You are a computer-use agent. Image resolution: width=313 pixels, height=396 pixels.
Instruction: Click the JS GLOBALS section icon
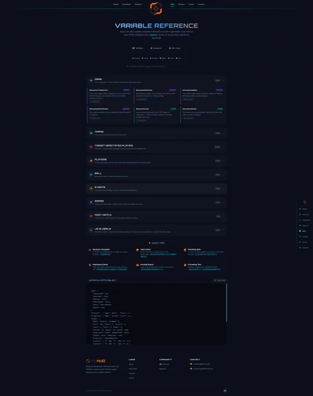click(x=91, y=231)
